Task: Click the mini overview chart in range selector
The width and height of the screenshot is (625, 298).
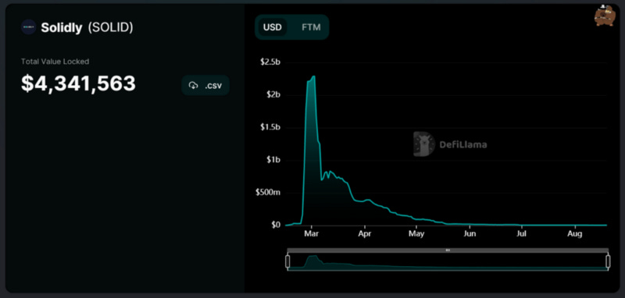Action: click(448, 262)
